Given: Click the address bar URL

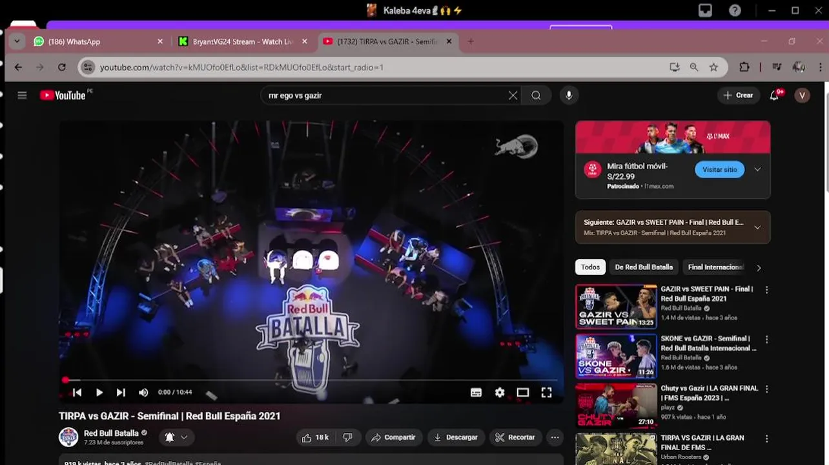Looking at the screenshot, I should (242, 67).
